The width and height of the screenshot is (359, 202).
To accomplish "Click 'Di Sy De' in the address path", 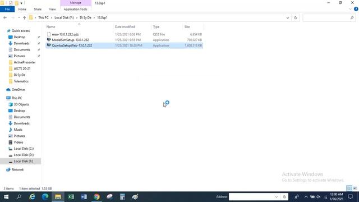I will coord(85,17).
